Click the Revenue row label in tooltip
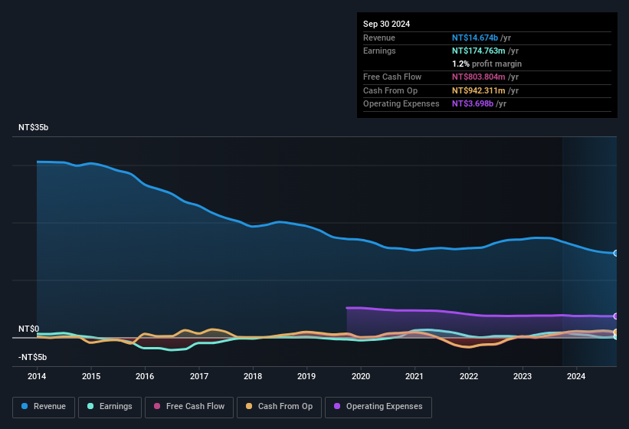Screen dimensions: 629x429 [x=379, y=38]
